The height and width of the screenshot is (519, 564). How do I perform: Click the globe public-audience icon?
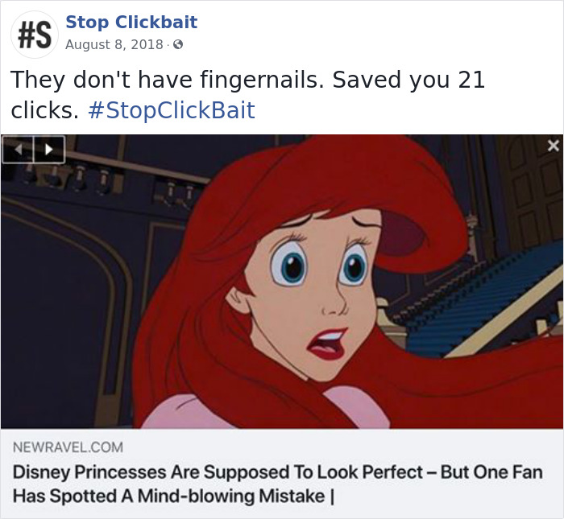click(178, 44)
